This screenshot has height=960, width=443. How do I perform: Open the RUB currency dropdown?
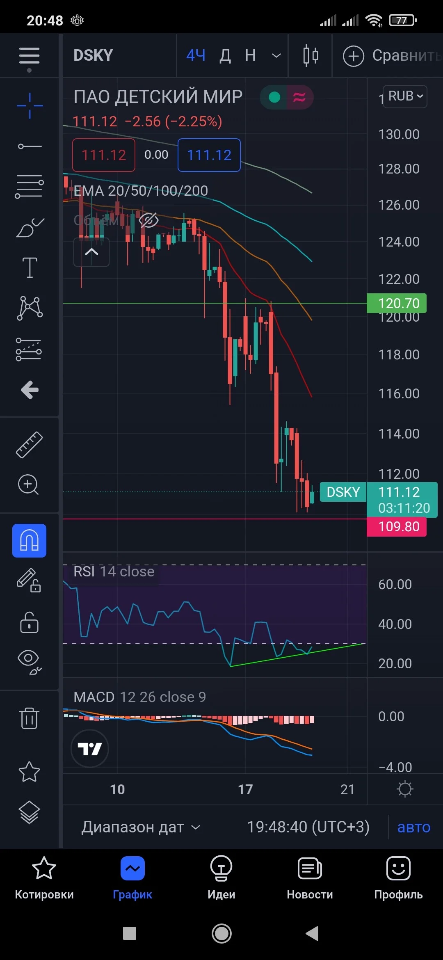point(405,96)
